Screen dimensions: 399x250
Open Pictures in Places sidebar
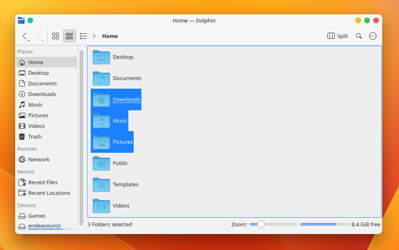46,116
